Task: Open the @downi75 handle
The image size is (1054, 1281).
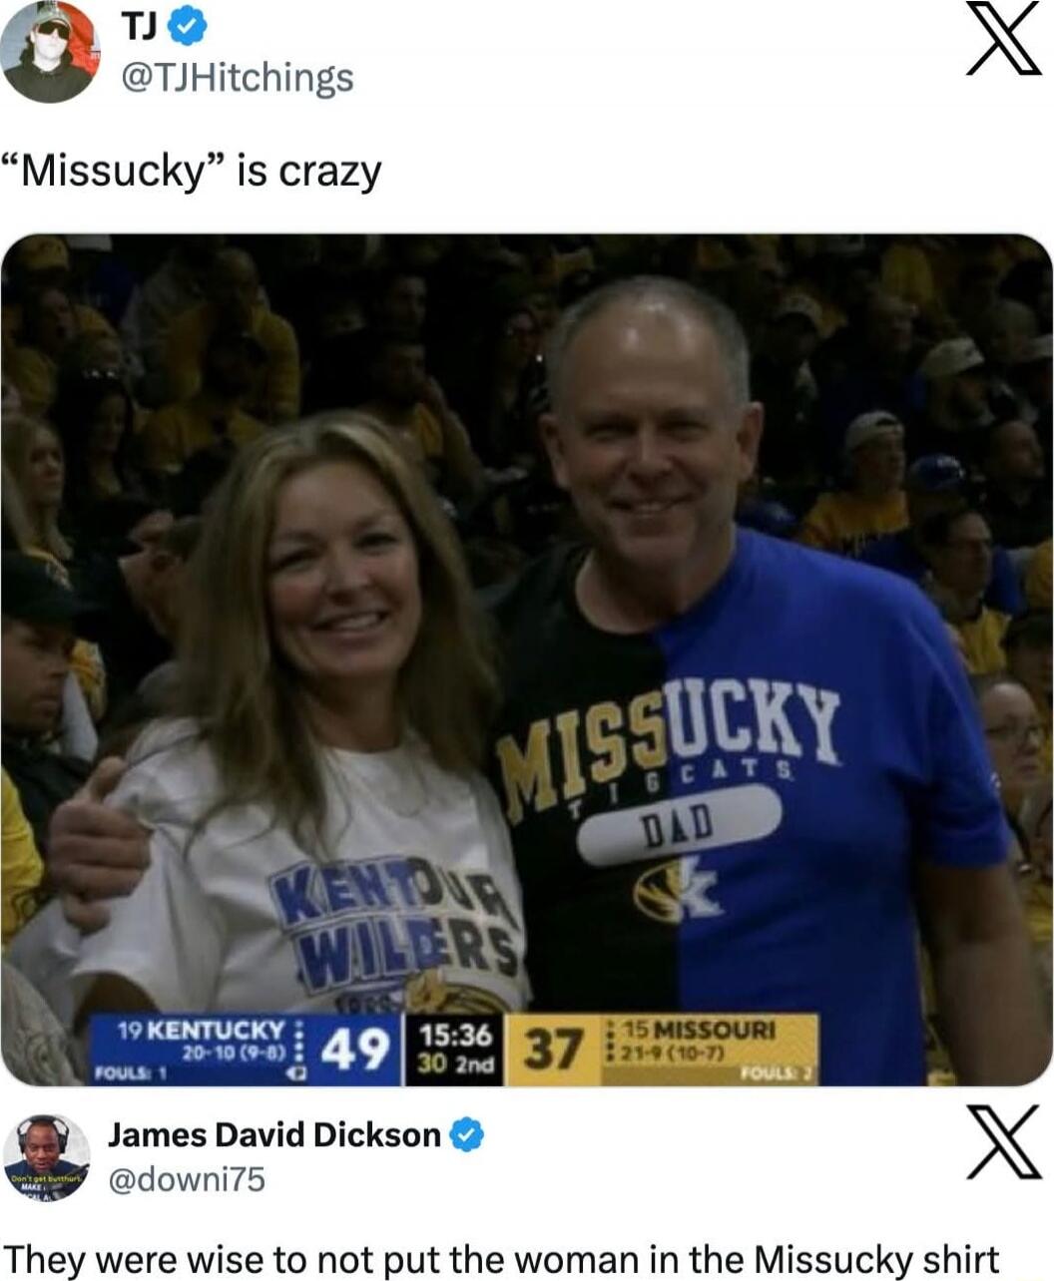Action: click(187, 1179)
